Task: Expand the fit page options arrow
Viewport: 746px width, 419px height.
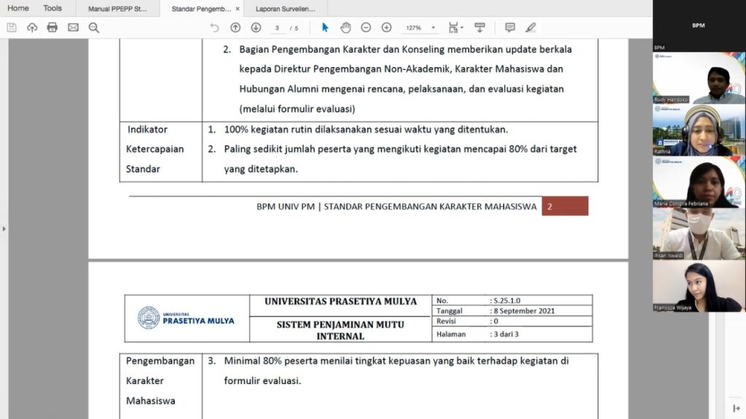Action: (462, 28)
